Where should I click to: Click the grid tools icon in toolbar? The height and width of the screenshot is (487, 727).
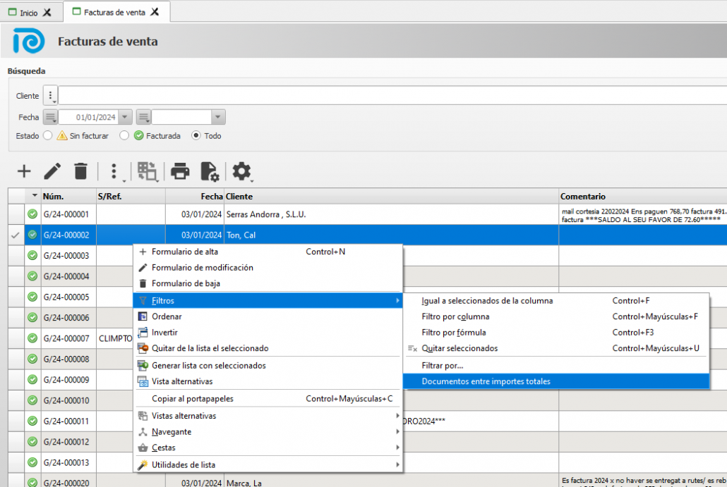(148, 171)
